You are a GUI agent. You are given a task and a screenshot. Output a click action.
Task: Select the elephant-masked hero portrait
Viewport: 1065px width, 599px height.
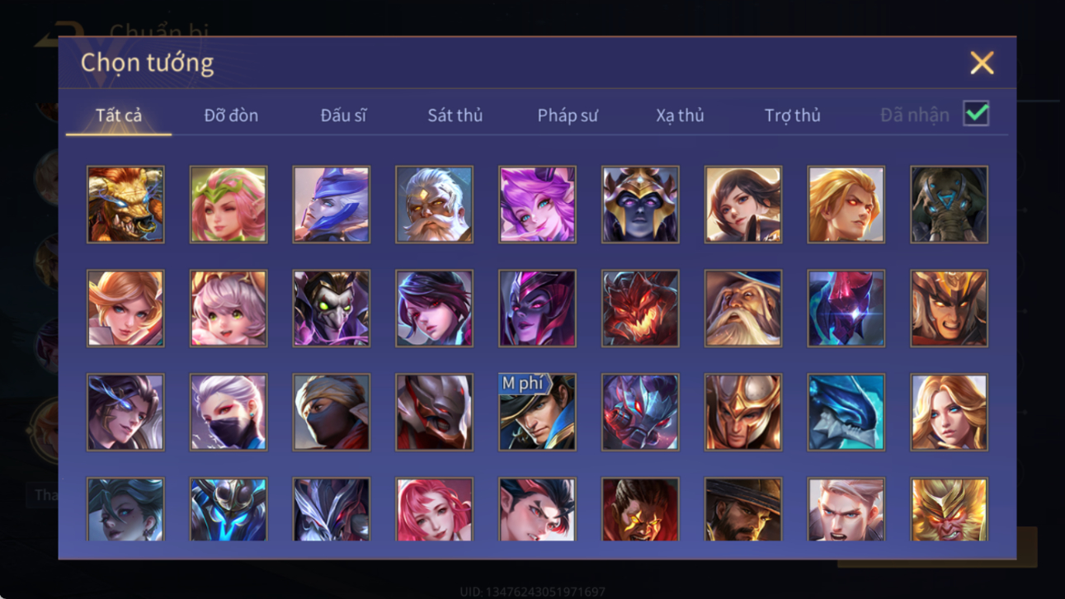tap(949, 205)
